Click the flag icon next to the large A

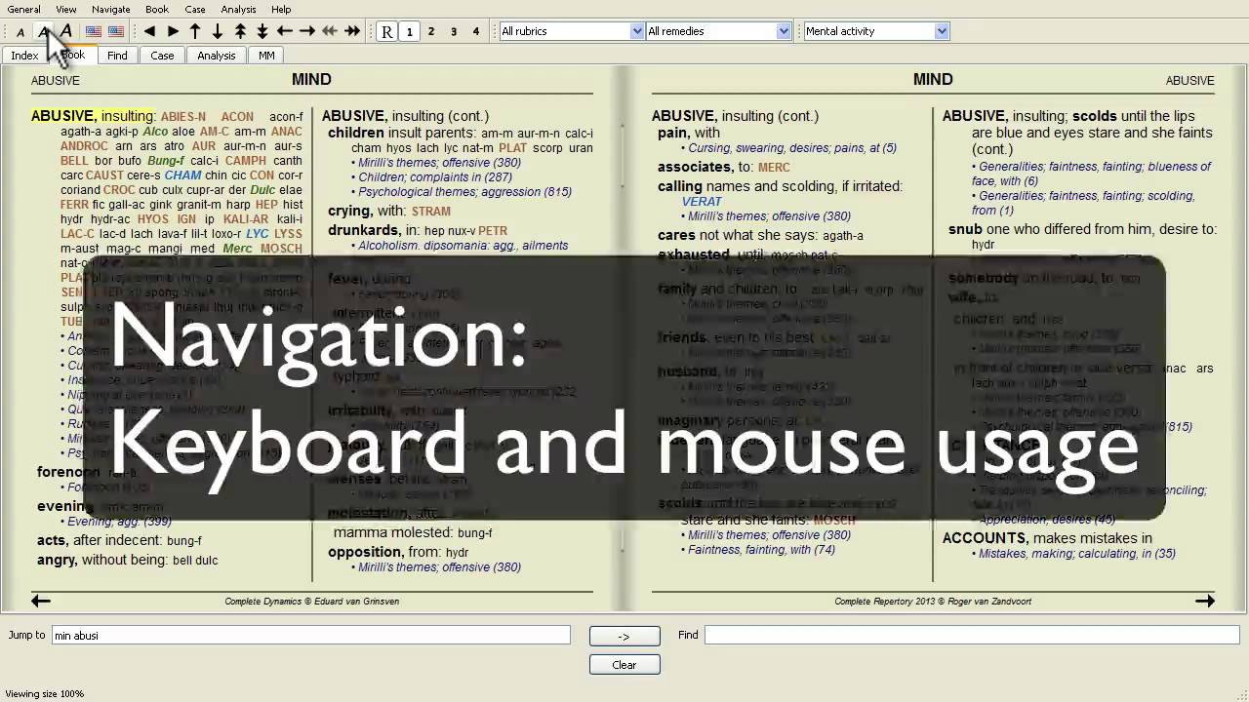tap(94, 32)
